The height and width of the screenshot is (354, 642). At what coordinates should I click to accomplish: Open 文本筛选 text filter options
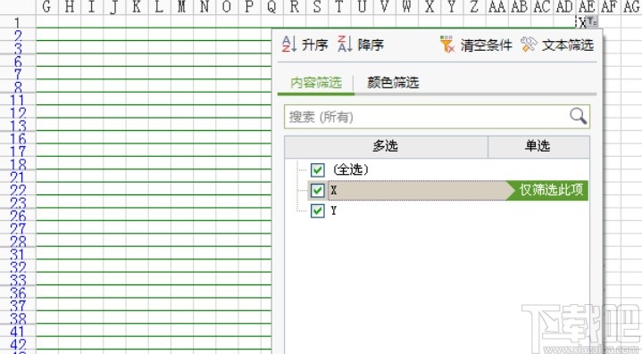tap(557, 45)
